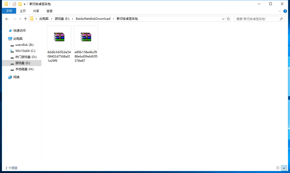
Task: Click the 本地磁盘 (H:) drive icon
Action: point(12,70)
